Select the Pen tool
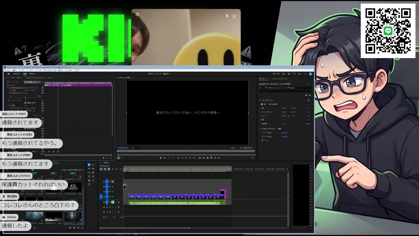Viewport: 419px width, 236px height. [93, 172]
